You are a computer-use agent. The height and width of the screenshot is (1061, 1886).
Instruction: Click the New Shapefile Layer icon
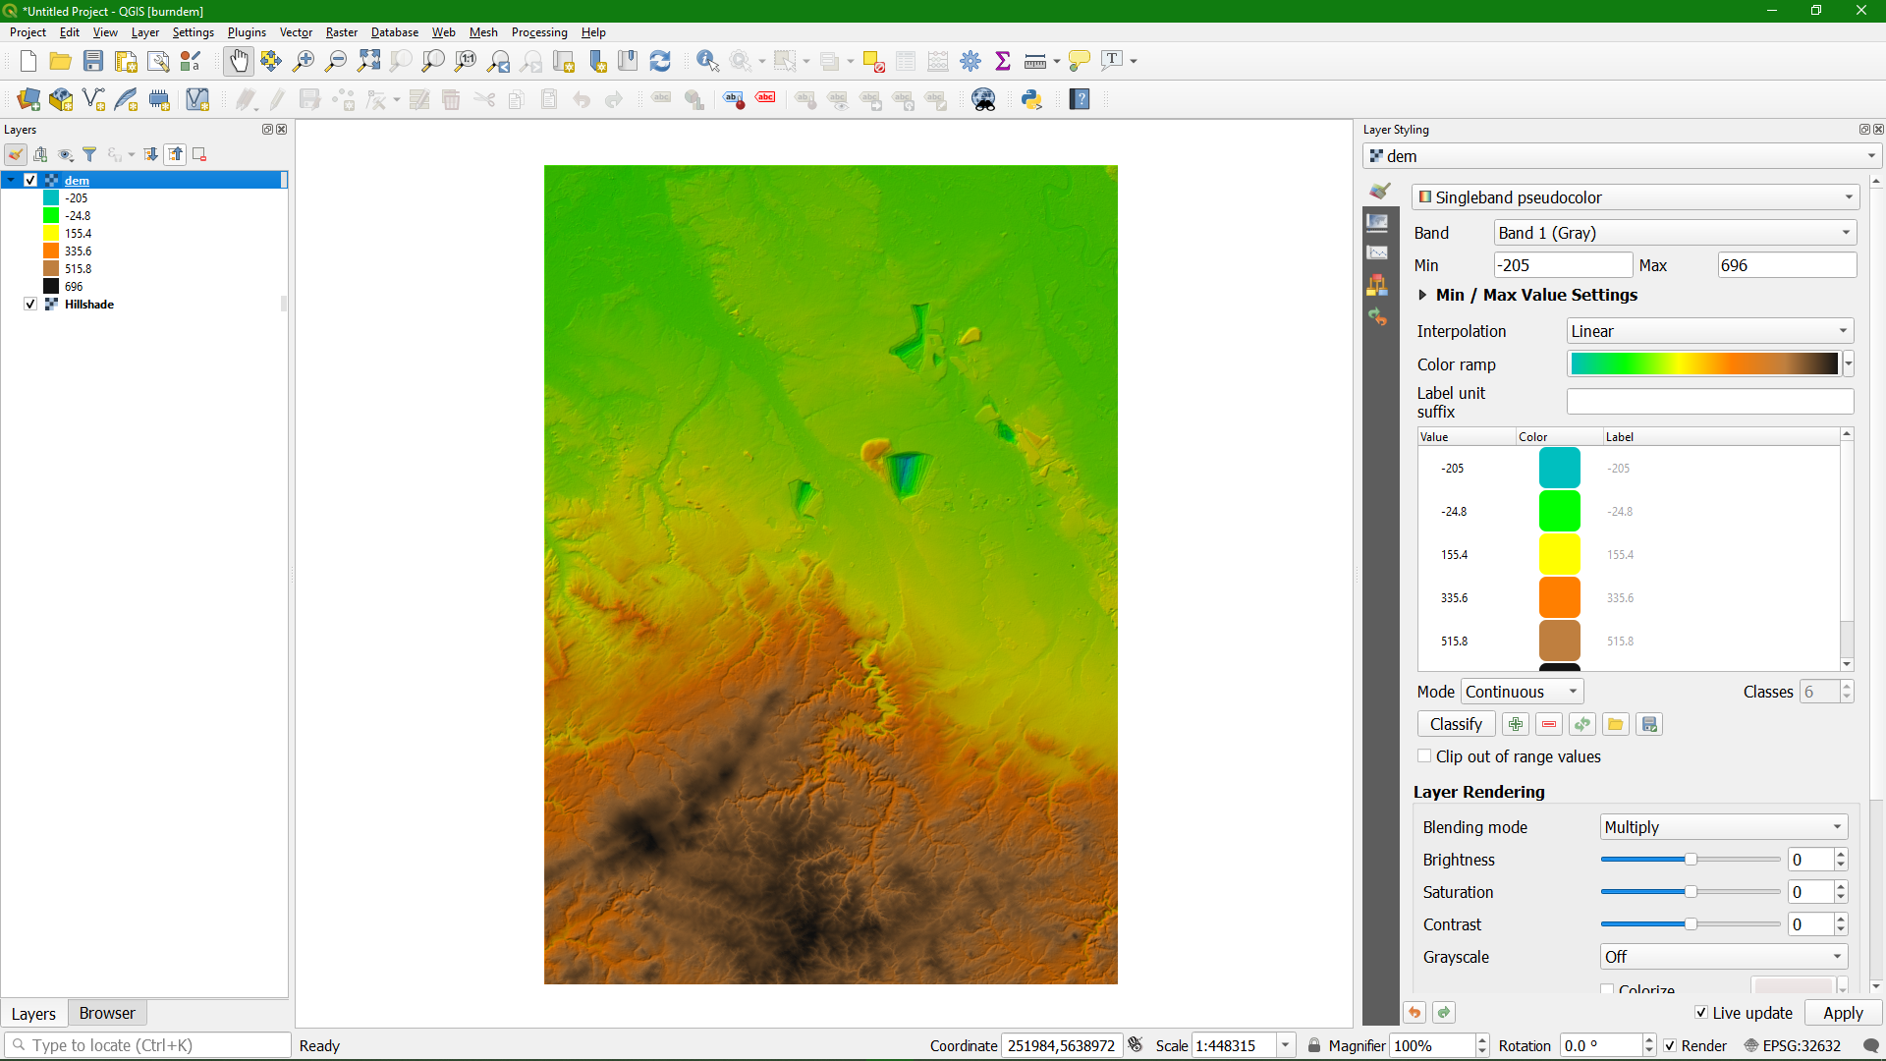pyautogui.click(x=94, y=99)
